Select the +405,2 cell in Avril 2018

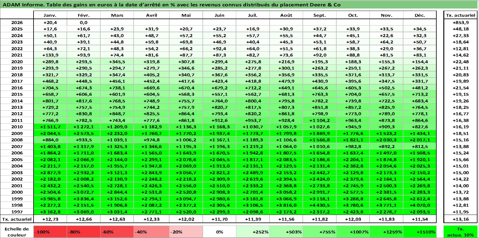click(x=151, y=75)
